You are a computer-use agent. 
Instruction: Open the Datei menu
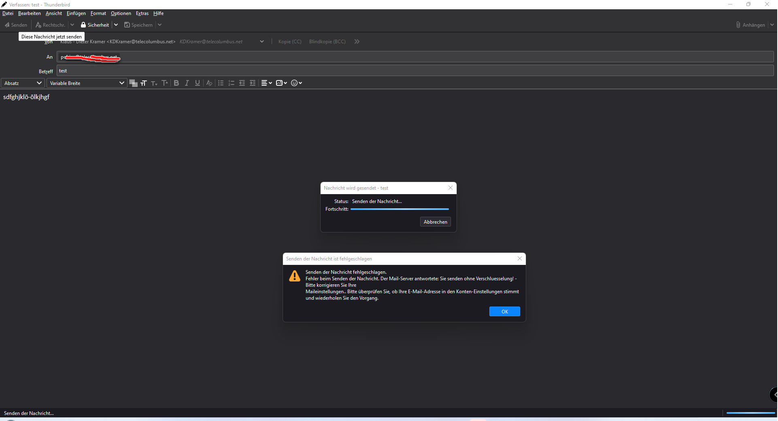point(8,13)
